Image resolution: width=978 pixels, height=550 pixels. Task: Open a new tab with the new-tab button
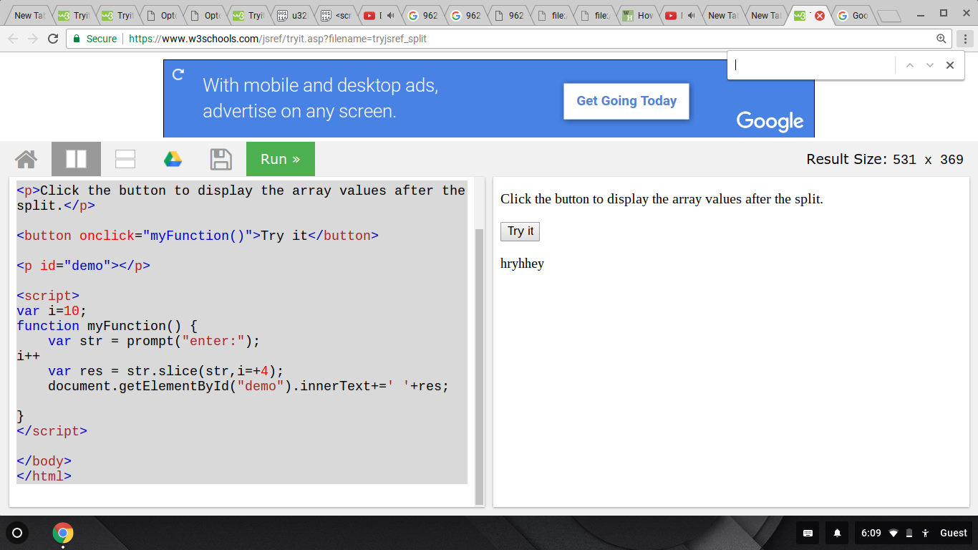pos(889,16)
